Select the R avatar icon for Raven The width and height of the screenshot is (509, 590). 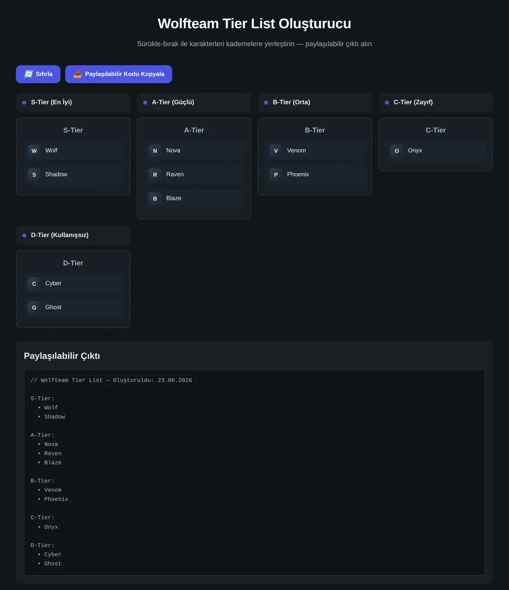coord(155,174)
